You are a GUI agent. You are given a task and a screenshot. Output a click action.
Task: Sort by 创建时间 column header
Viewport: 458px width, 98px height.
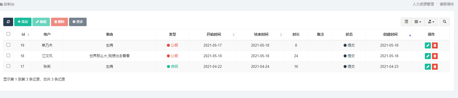(390, 35)
